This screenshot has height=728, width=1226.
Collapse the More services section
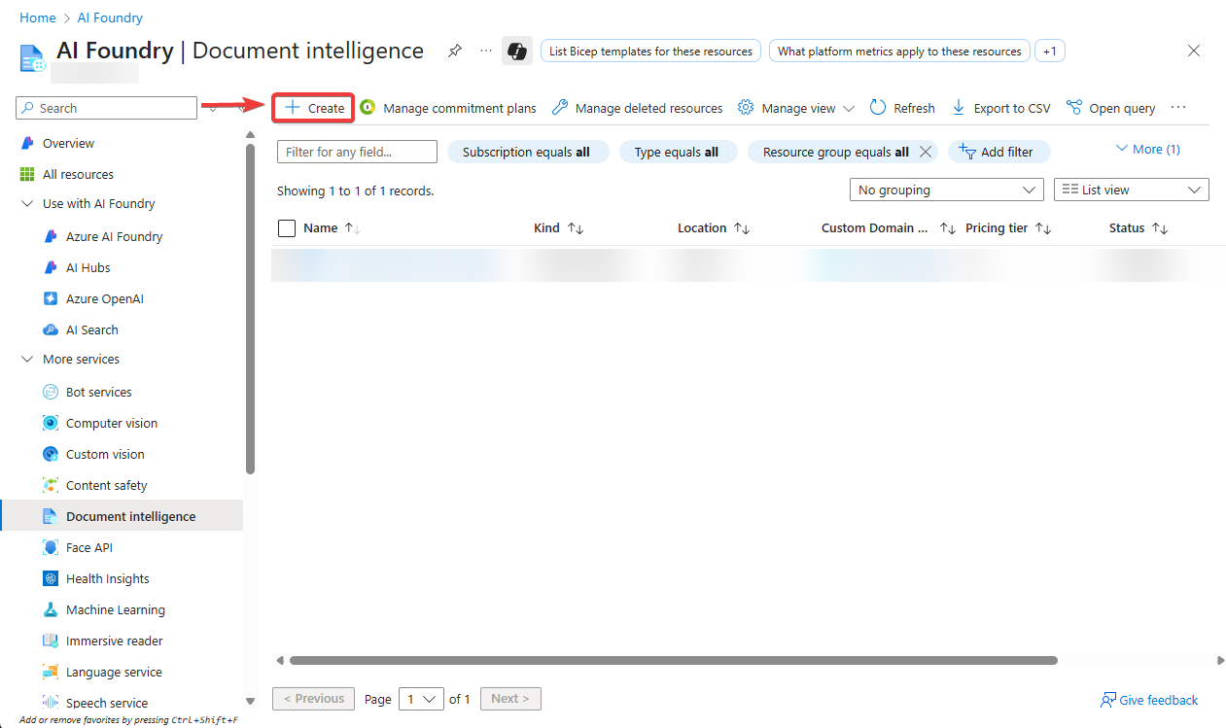pos(27,360)
